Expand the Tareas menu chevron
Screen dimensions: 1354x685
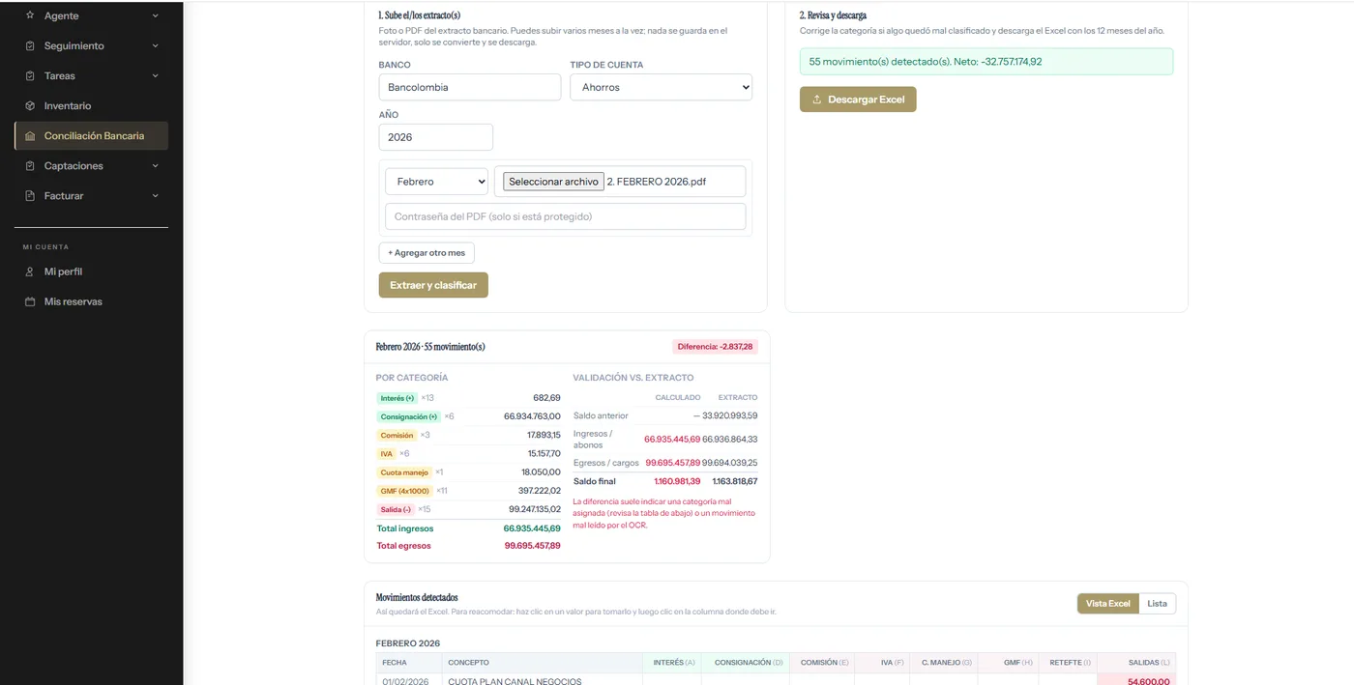coord(156,75)
